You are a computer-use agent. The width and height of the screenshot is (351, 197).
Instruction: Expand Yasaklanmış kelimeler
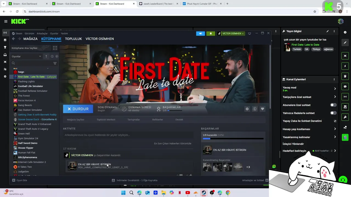tap(335, 137)
